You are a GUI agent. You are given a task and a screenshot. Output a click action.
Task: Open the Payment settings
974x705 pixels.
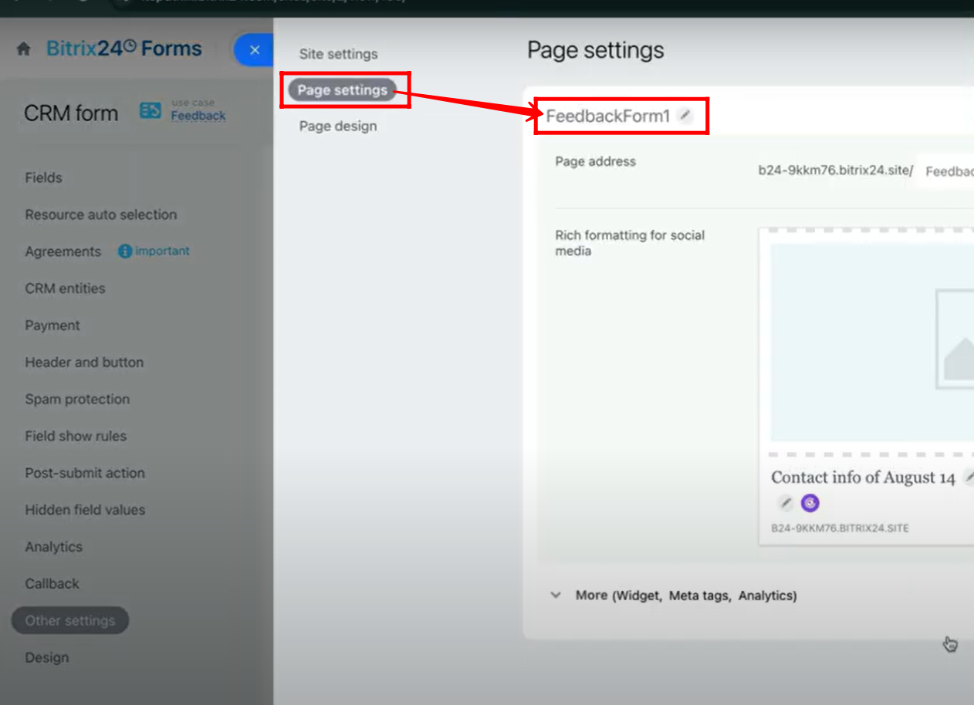pyautogui.click(x=52, y=326)
